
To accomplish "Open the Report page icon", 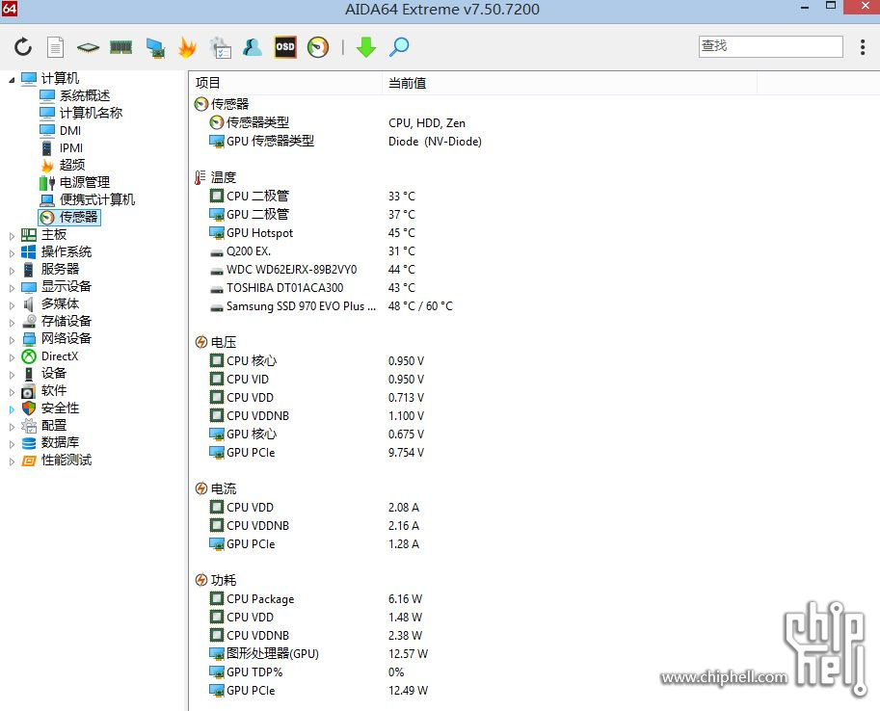I will 55,47.
